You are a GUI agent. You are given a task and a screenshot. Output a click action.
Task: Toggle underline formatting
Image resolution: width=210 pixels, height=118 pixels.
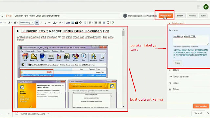[45, 23]
